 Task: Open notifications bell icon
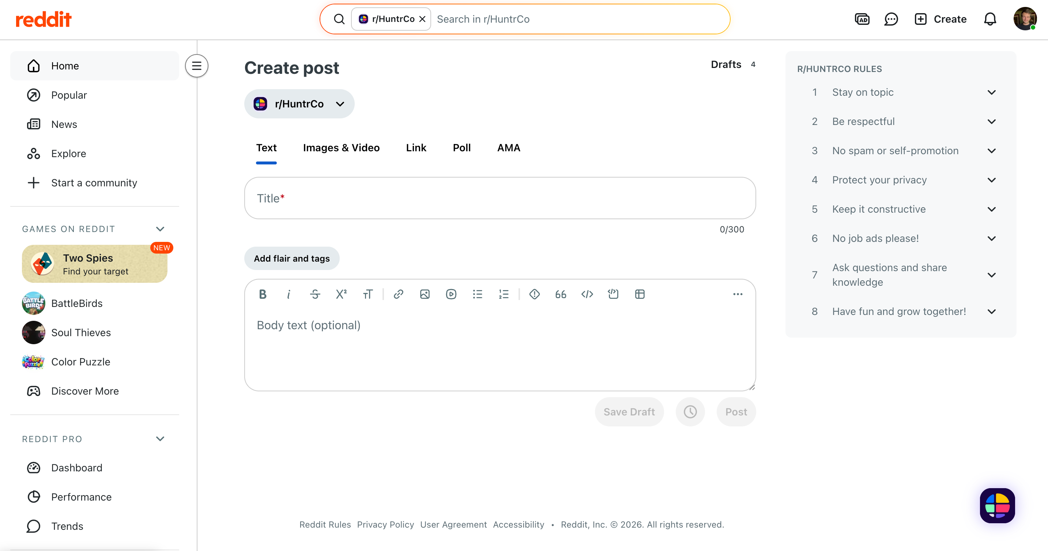coord(990,19)
